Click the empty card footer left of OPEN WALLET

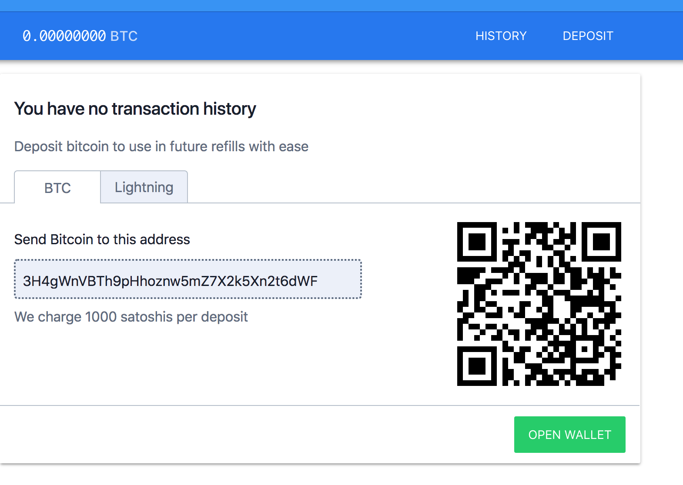point(257,435)
